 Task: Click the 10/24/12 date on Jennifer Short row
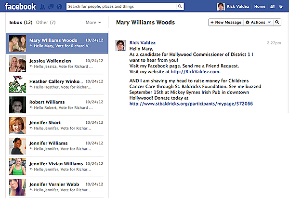coord(94,122)
